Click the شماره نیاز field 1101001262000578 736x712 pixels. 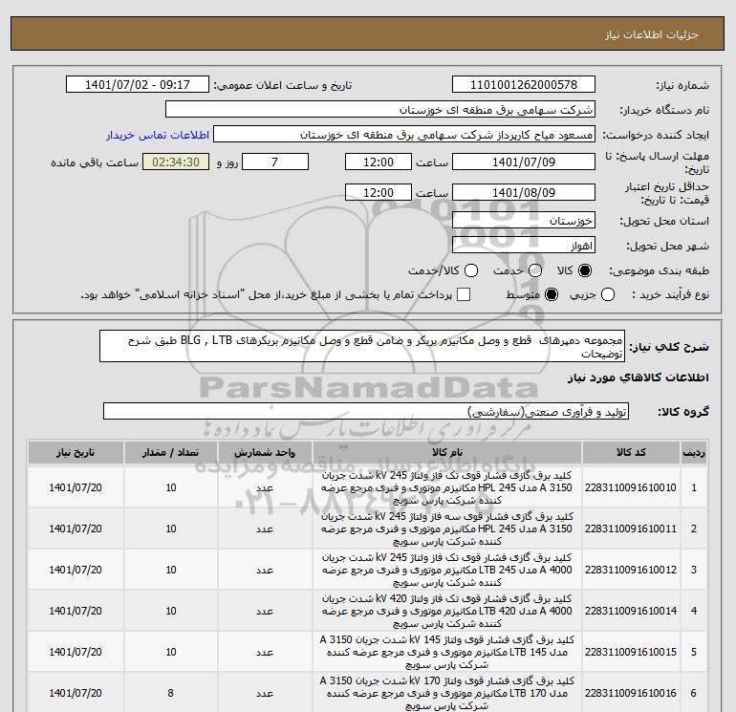521,85
